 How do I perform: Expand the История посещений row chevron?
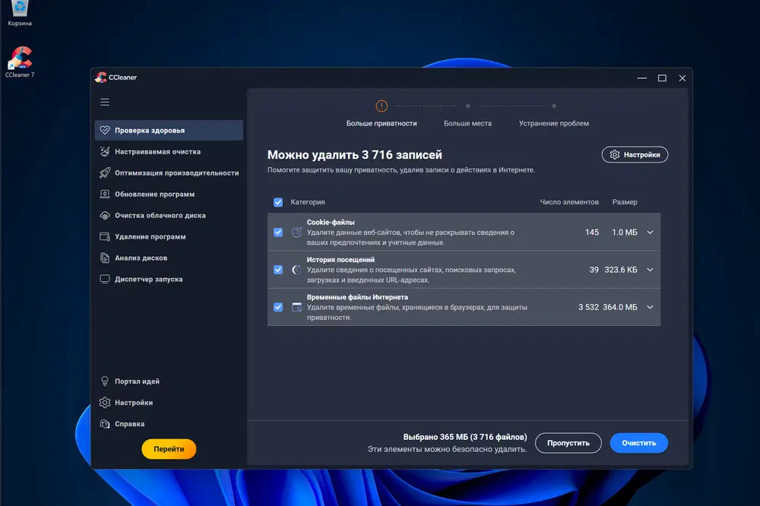click(650, 270)
